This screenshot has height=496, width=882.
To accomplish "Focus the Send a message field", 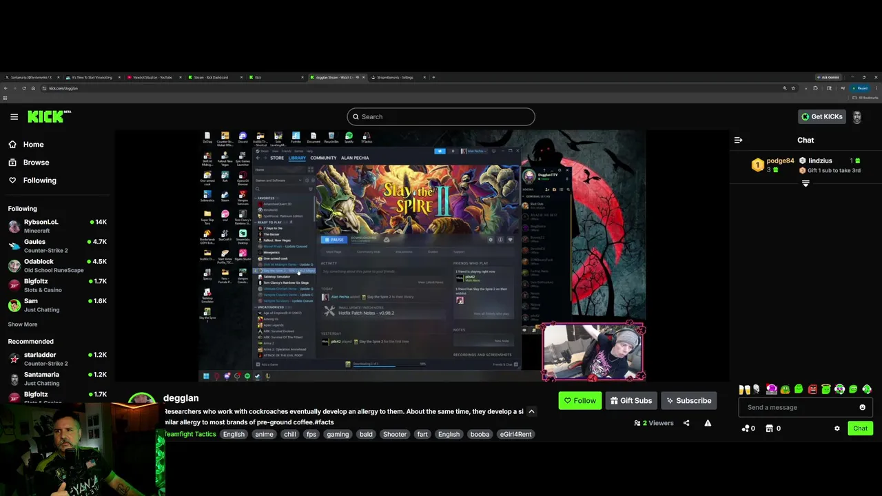I will [799, 407].
